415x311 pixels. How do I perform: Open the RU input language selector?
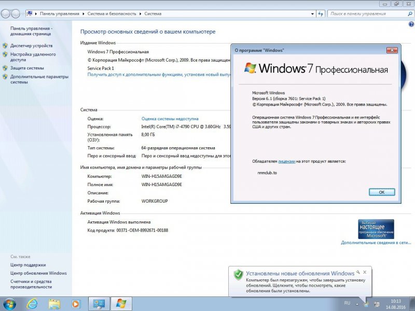click(347, 303)
